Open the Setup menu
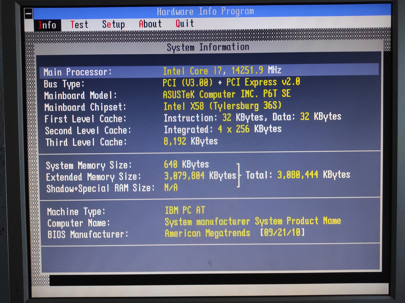The image size is (405, 303). click(114, 24)
